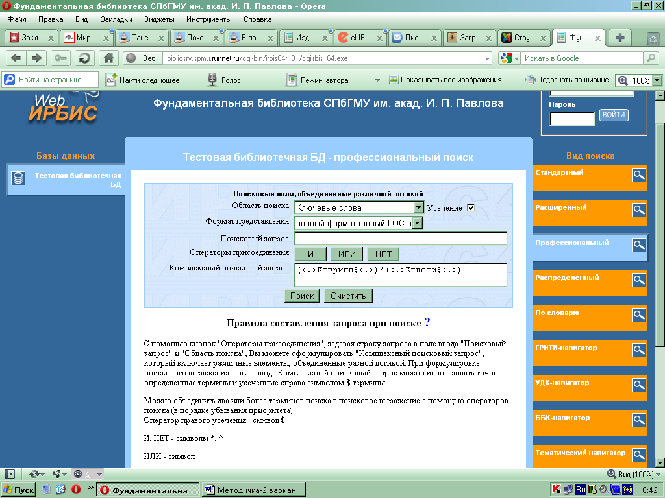
Task: Click the И operator button
Action: click(310, 254)
